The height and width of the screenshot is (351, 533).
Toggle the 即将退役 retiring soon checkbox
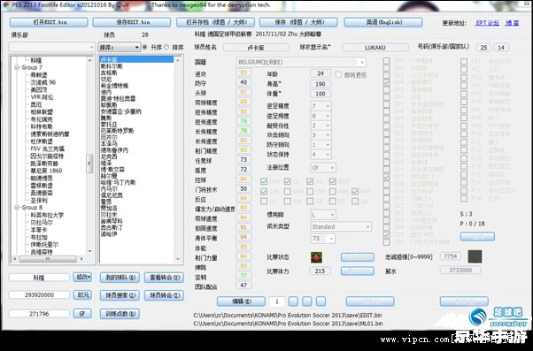tap(338, 74)
